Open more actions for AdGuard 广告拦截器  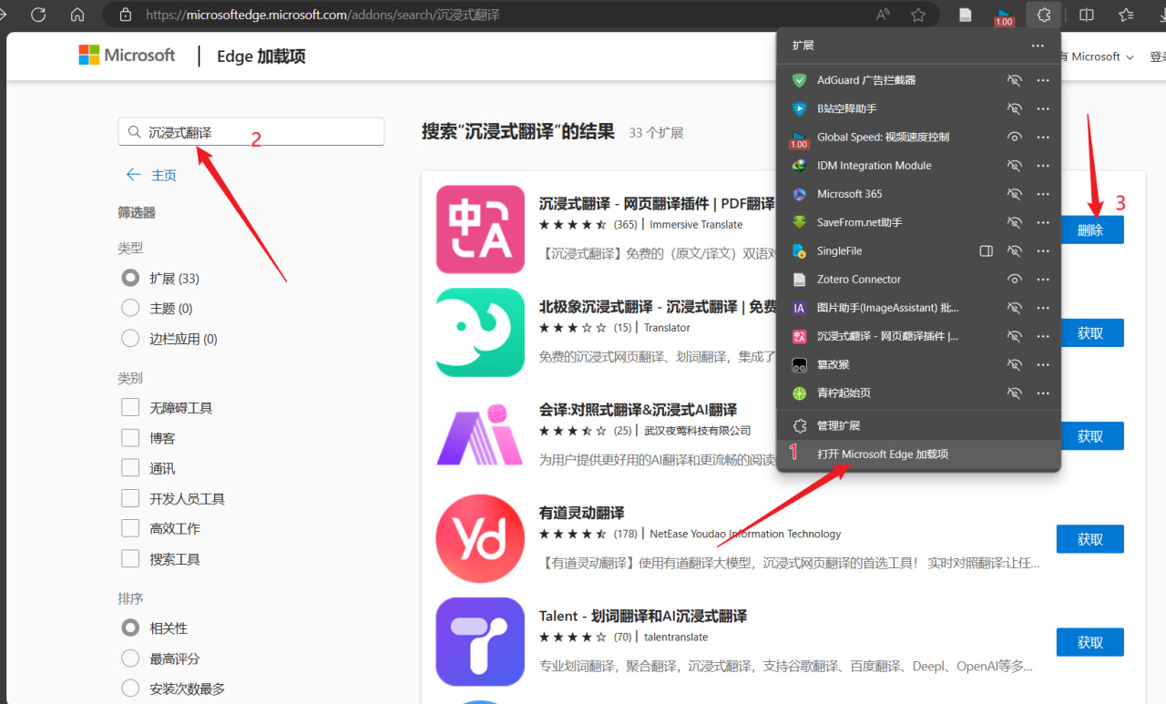click(x=1043, y=80)
